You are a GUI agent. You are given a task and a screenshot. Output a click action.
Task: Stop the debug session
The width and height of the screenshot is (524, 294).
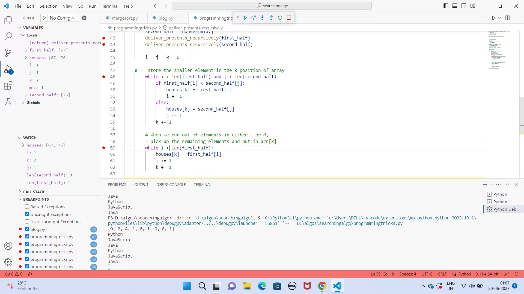coord(289,18)
